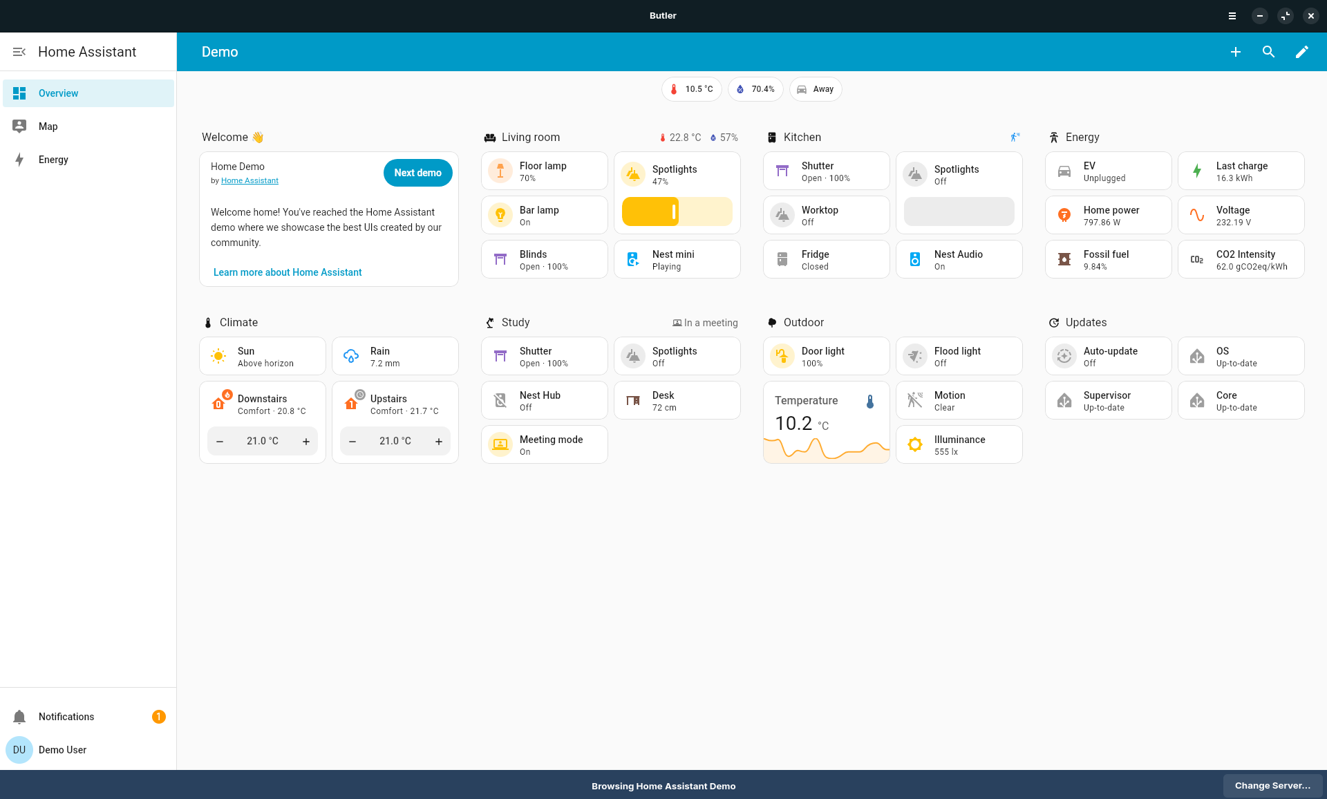Toggle the Meeting mode switch icon
This screenshot has height=799, width=1327.
500,444
